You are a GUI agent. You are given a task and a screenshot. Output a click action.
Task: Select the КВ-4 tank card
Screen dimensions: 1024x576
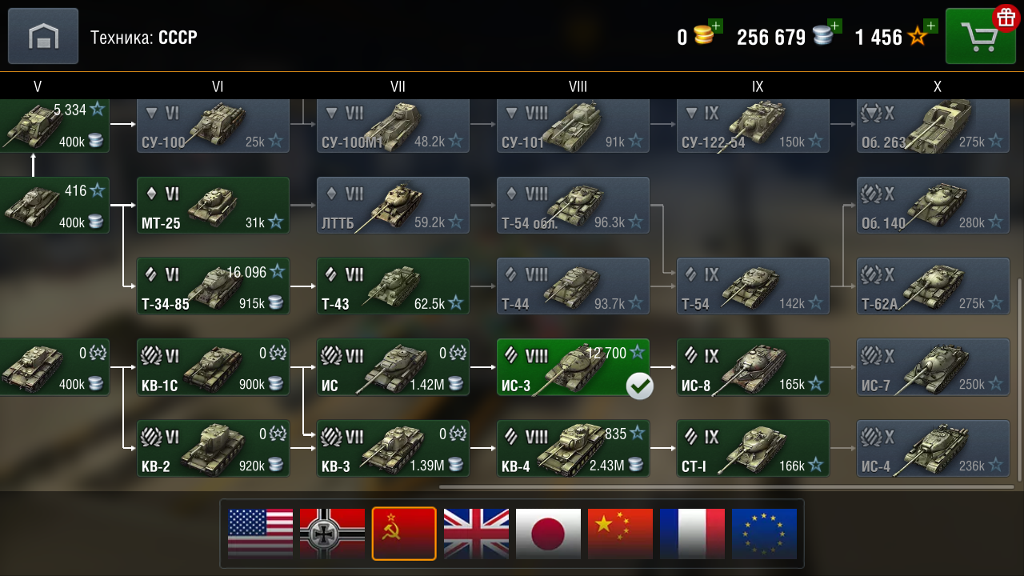coord(573,448)
